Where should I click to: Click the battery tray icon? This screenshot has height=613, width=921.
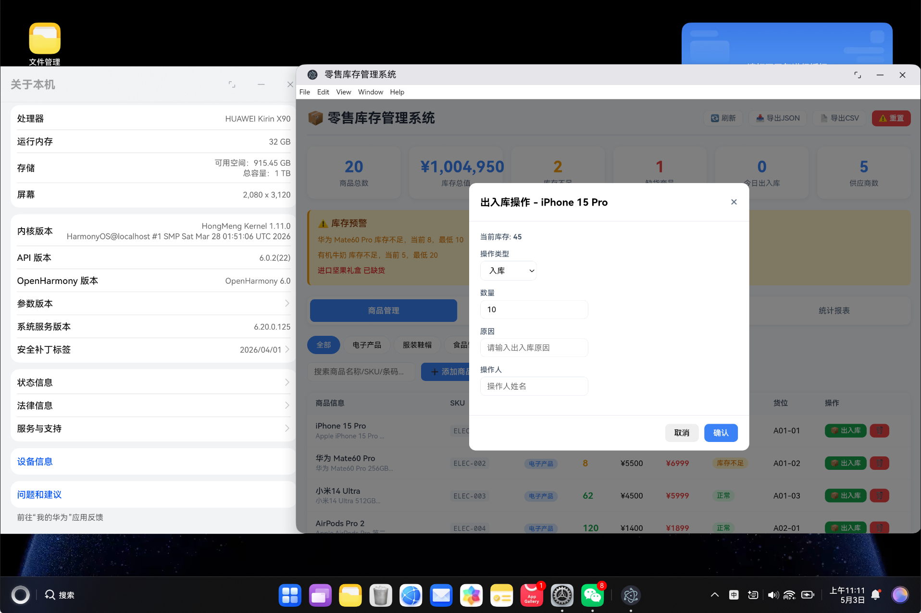coord(808,595)
